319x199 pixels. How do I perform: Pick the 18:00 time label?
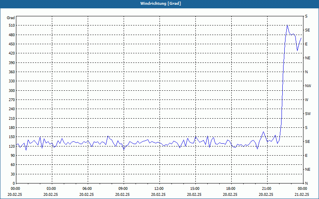(232, 189)
